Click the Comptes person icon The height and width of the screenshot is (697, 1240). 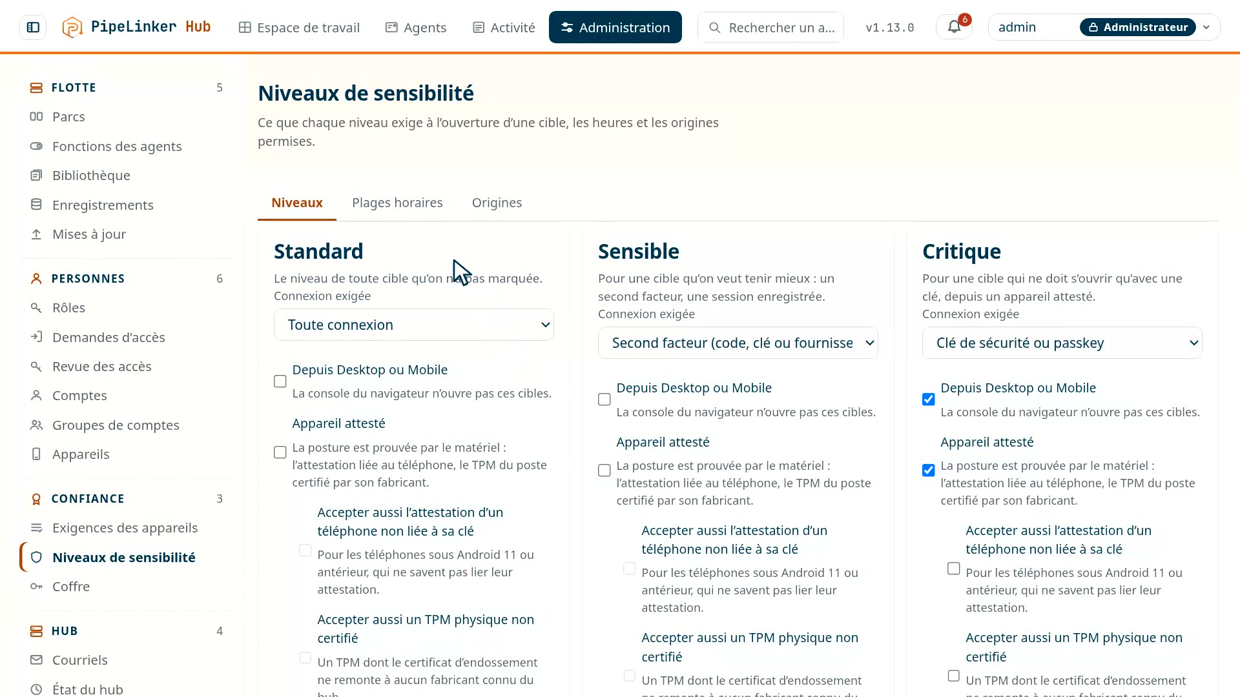pyautogui.click(x=36, y=396)
